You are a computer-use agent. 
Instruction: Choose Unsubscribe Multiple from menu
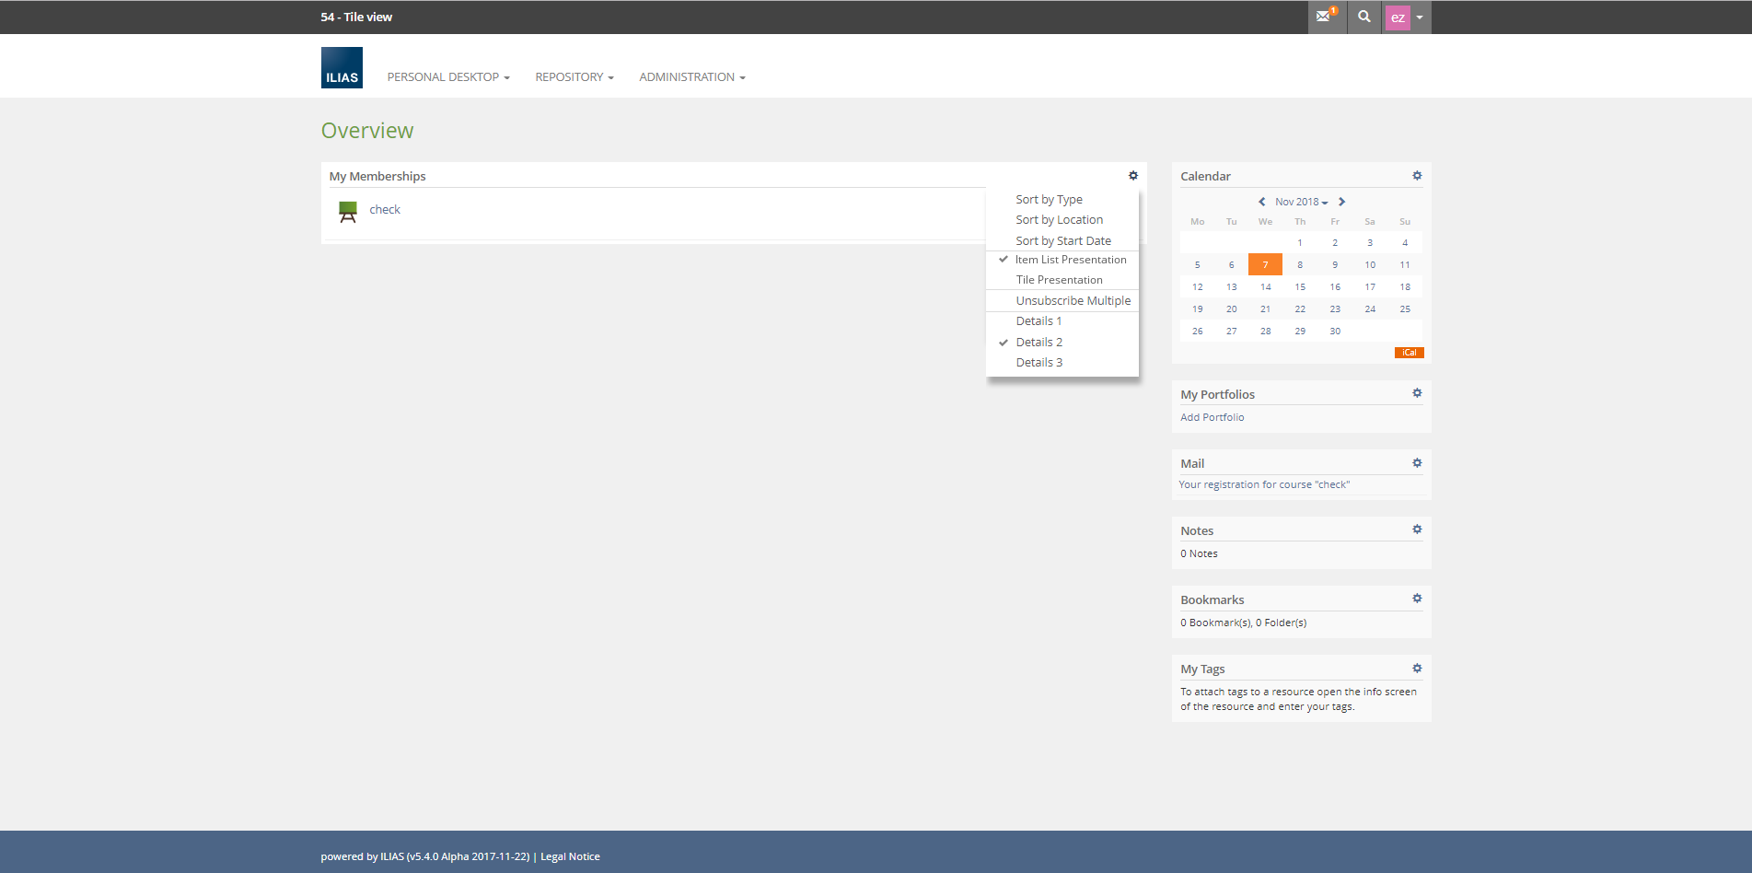pos(1073,300)
